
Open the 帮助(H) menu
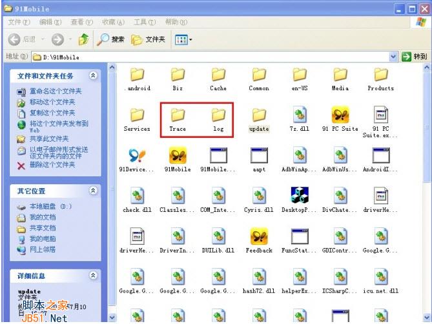(x=176, y=22)
